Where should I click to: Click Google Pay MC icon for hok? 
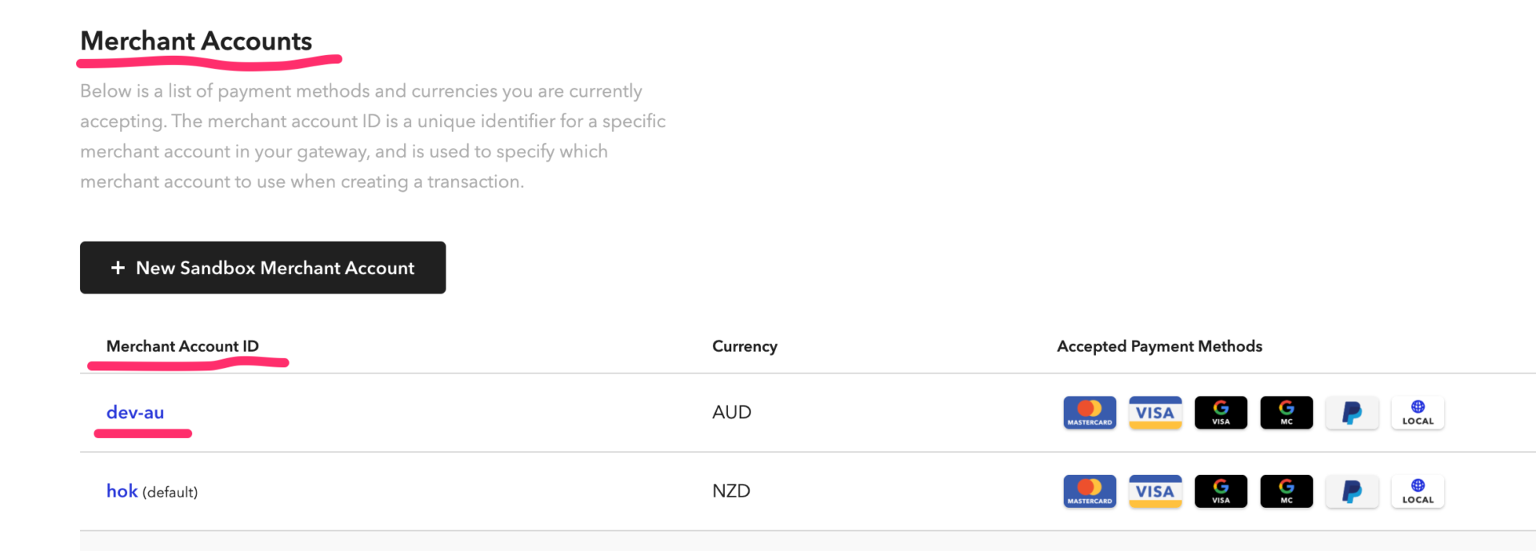pyautogui.click(x=1286, y=491)
